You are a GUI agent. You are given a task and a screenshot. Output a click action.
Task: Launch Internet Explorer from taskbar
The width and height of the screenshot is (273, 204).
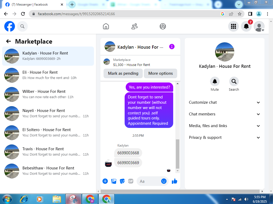coord(24,199)
